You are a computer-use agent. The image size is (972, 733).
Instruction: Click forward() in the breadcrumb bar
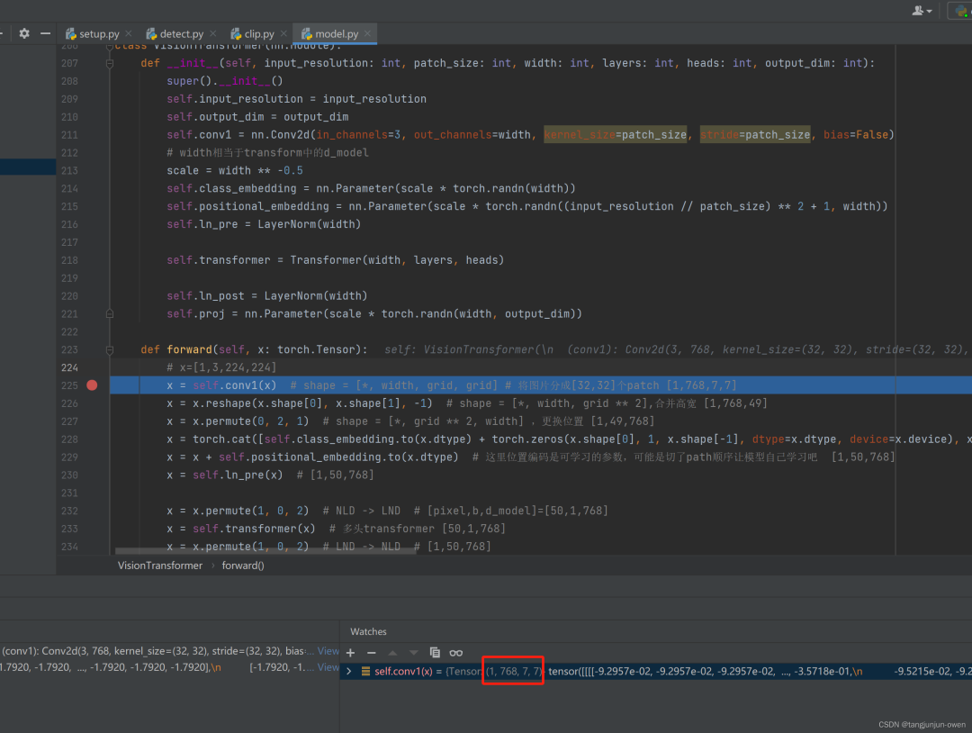[243, 566]
